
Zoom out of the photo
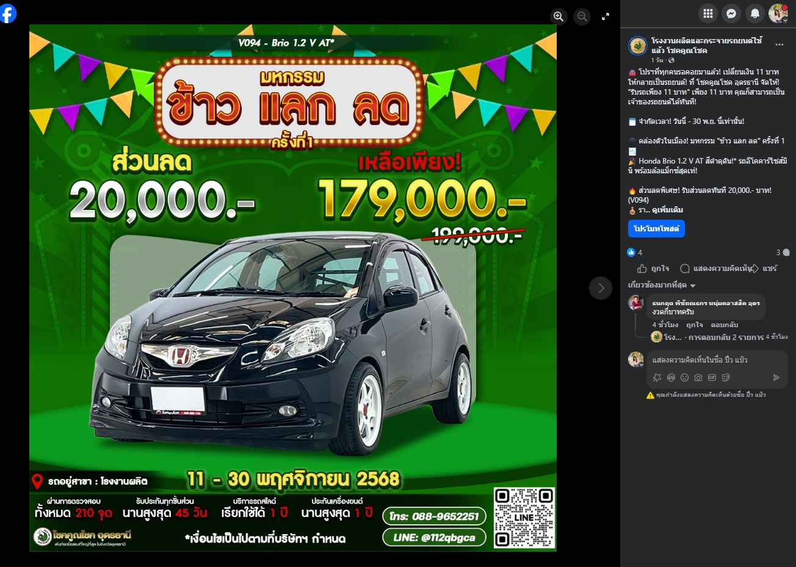tap(582, 16)
